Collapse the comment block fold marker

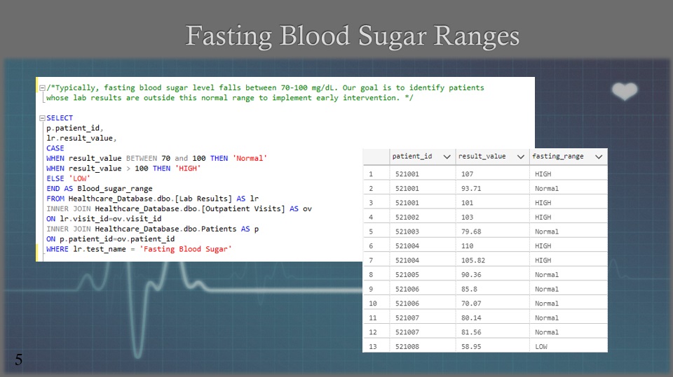click(42, 88)
